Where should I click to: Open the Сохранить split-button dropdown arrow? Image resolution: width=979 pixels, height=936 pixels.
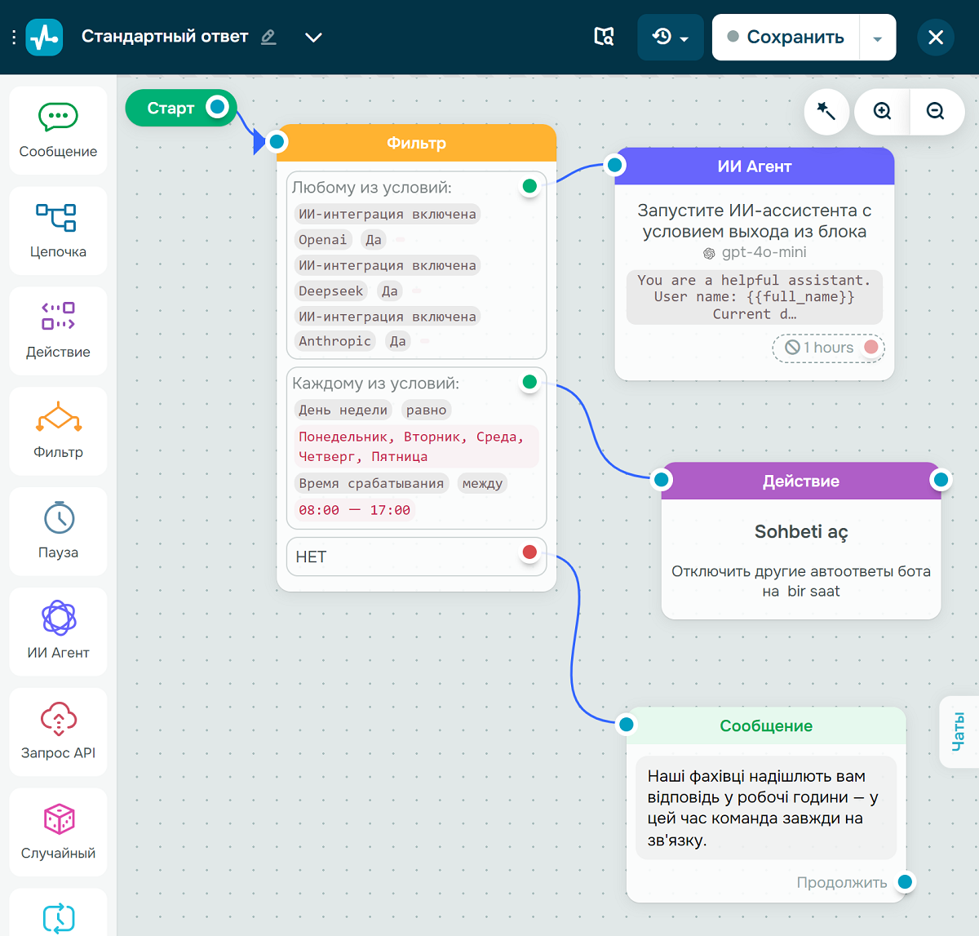click(x=878, y=37)
